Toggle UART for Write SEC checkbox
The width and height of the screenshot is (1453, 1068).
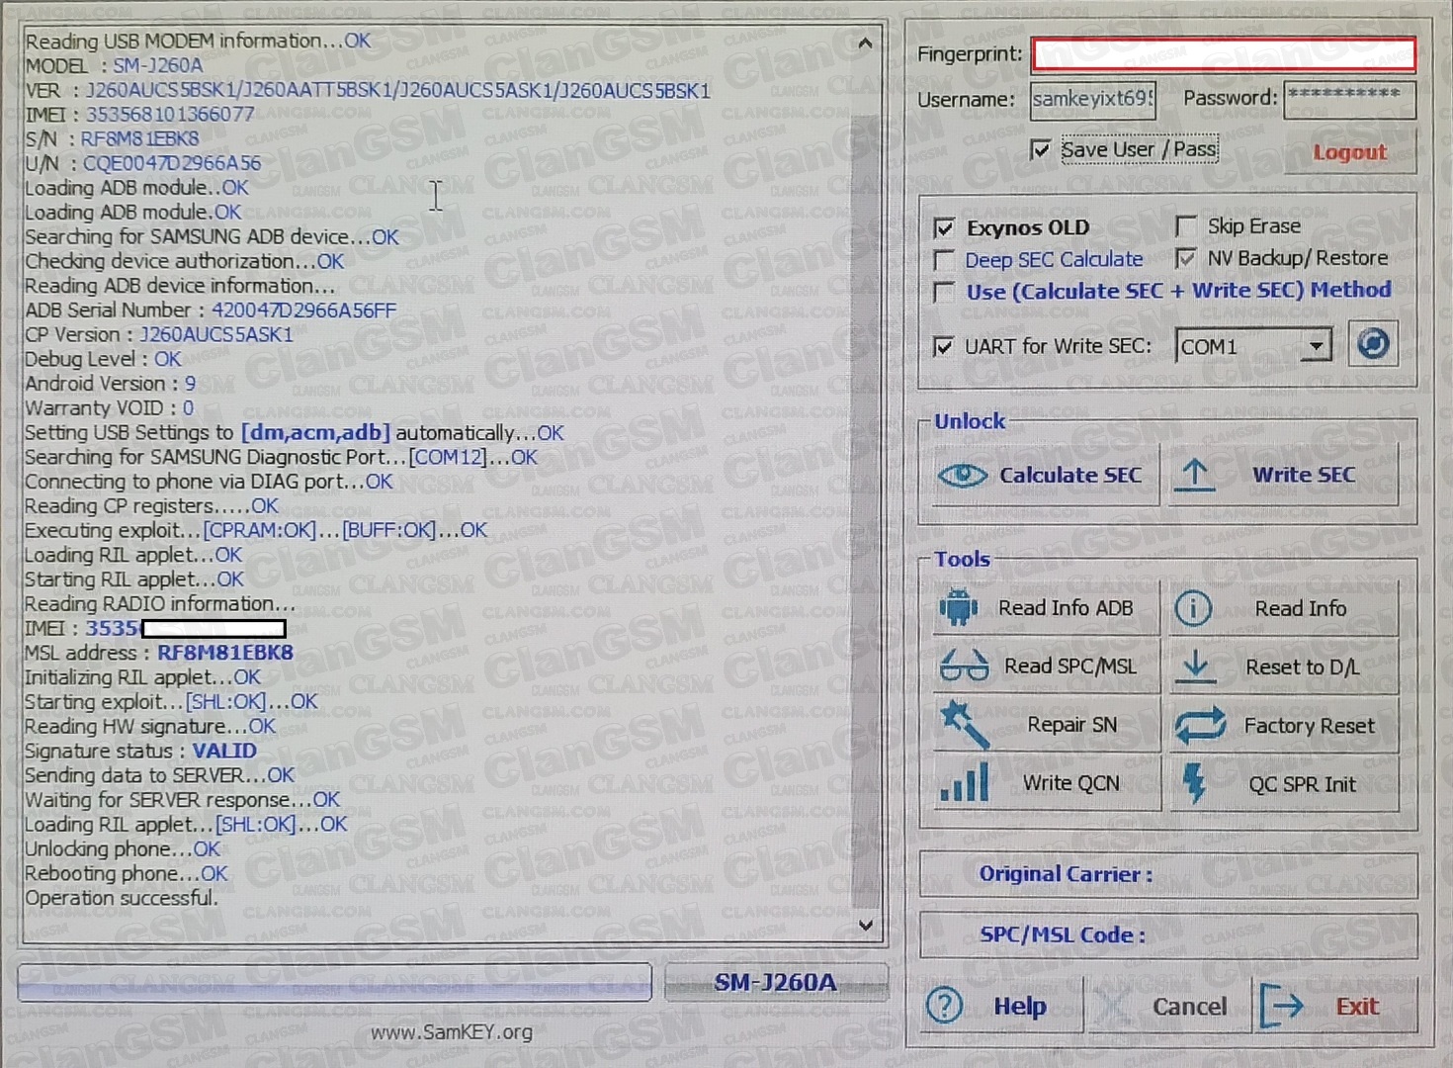(944, 347)
